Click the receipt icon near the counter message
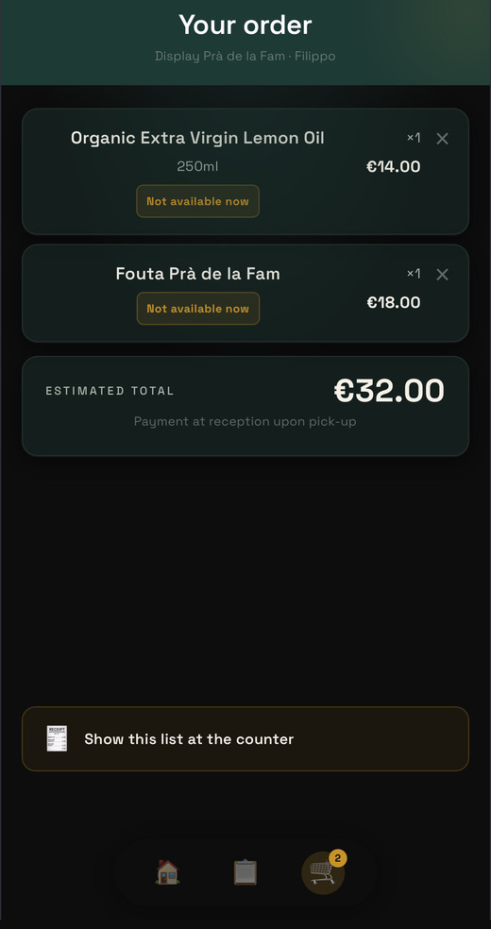 tap(57, 739)
